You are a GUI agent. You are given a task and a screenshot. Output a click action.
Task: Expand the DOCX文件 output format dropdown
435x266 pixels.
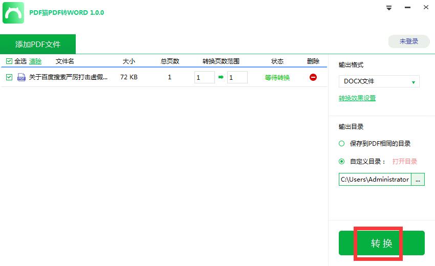coord(379,81)
